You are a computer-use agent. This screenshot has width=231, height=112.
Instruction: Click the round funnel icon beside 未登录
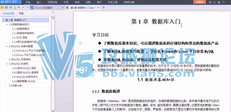coord(210,2)
